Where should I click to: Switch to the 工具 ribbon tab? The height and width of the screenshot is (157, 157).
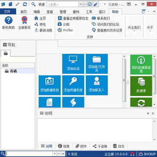[89, 12]
